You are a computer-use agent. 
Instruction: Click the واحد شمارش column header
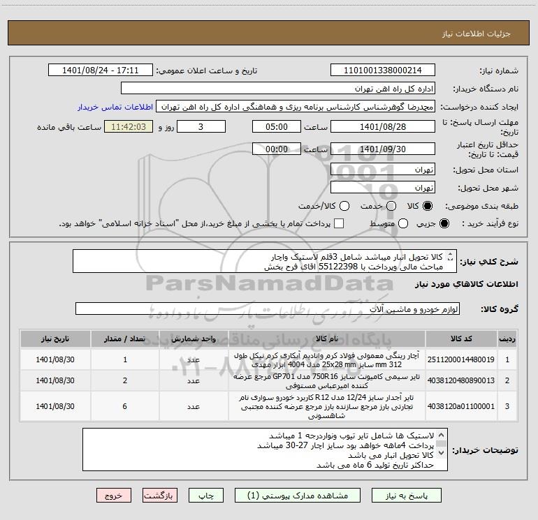coord(194,339)
